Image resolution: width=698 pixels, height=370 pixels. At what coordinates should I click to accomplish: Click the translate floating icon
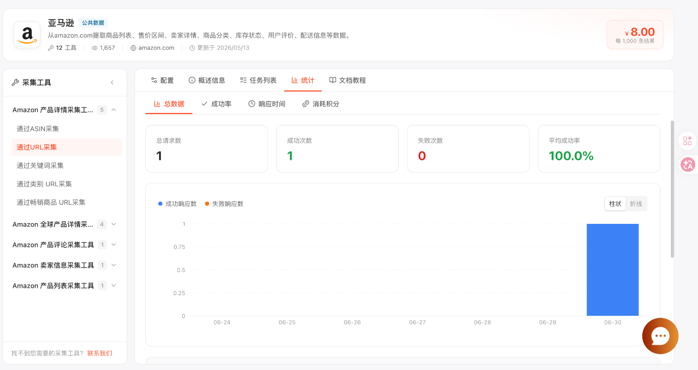[x=688, y=165]
